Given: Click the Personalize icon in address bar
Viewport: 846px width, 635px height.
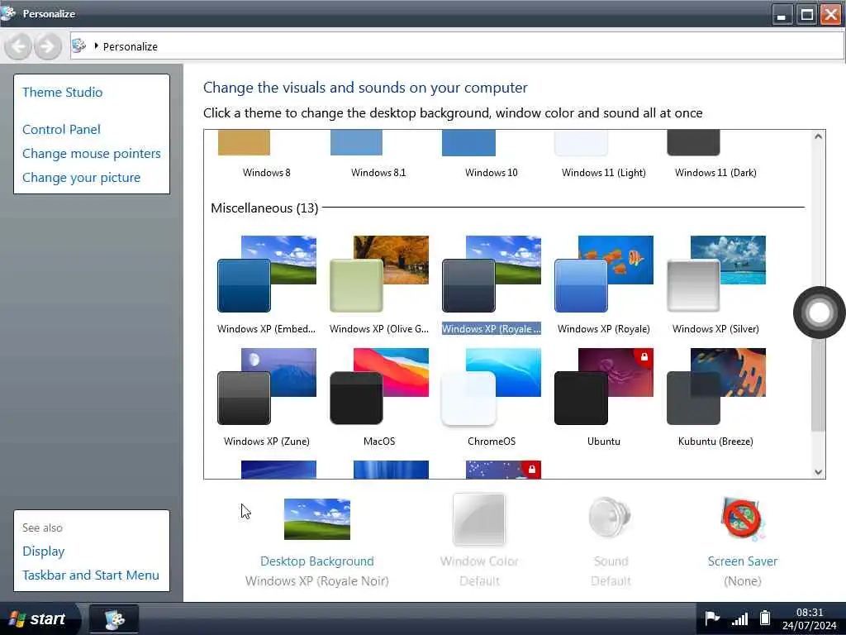Looking at the screenshot, I should tap(78, 46).
